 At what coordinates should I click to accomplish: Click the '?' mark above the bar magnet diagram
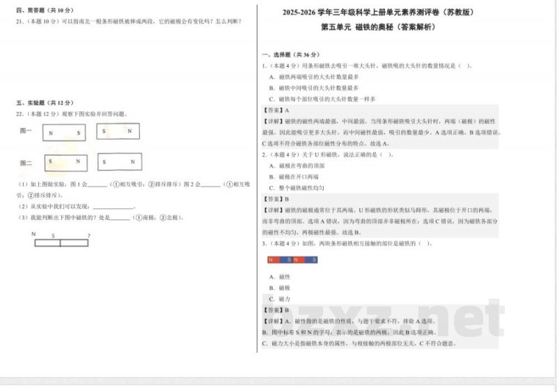coord(88,235)
